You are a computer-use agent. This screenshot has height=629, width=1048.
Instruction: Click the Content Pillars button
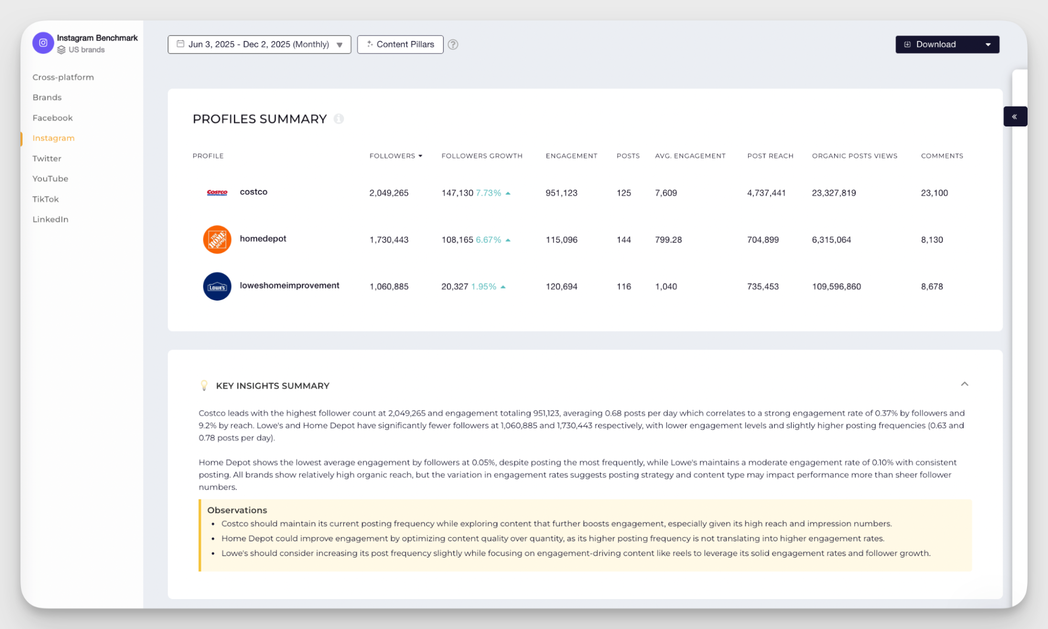pos(400,44)
